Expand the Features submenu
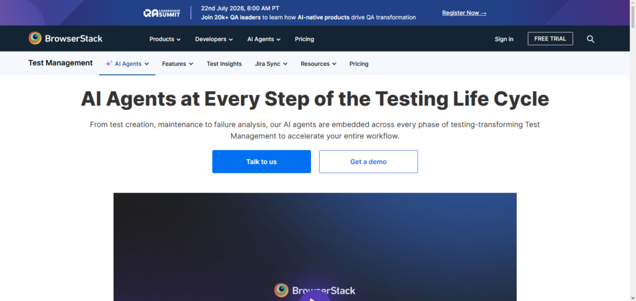 coord(178,63)
